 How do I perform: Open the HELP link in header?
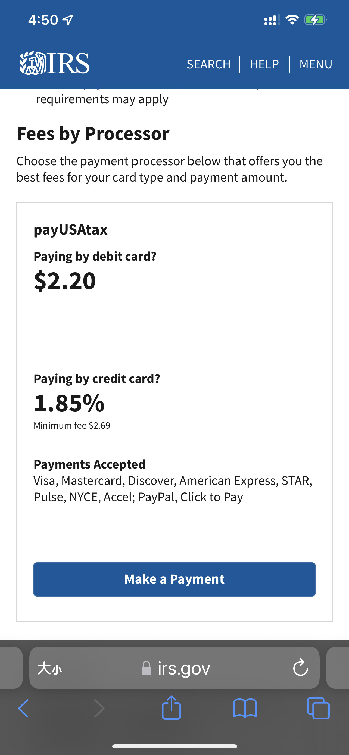[264, 64]
